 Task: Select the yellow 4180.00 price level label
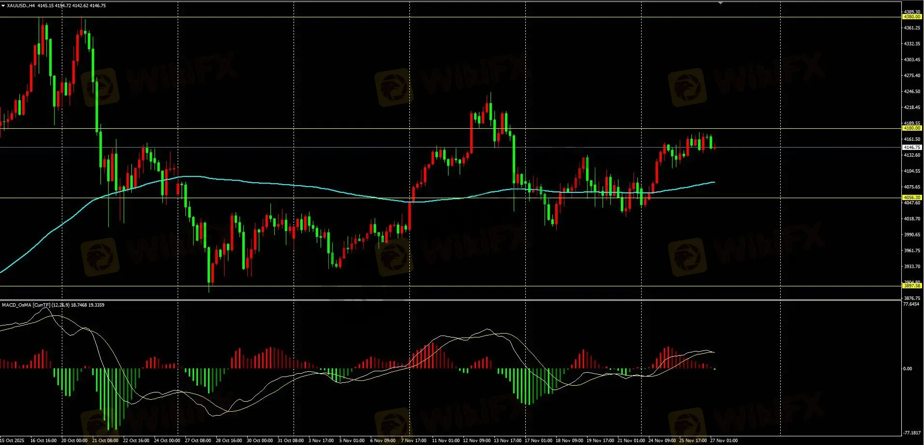[x=912, y=128]
